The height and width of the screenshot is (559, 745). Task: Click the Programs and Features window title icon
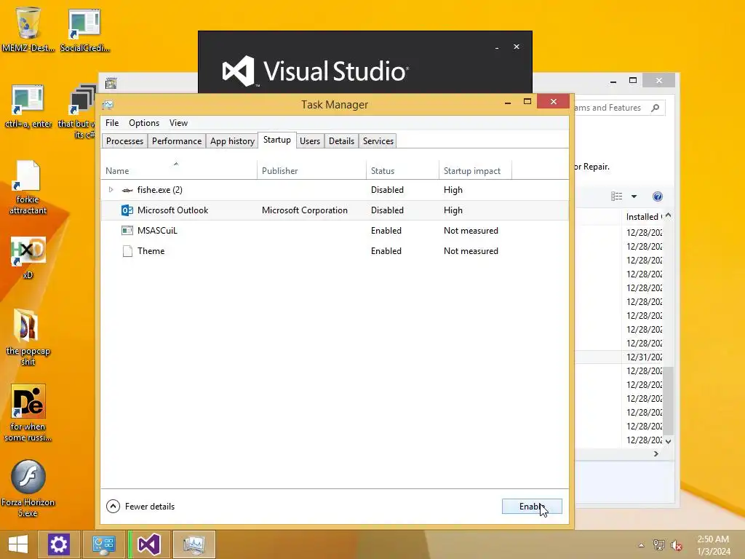click(x=111, y=84)
